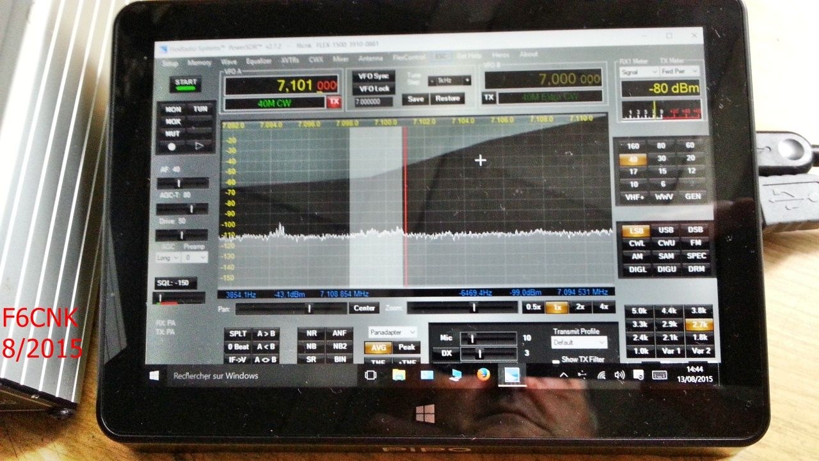The width and height of the screenshot is (819, 461).
Task: Set zoom to 2x
Action: [580, 307]
